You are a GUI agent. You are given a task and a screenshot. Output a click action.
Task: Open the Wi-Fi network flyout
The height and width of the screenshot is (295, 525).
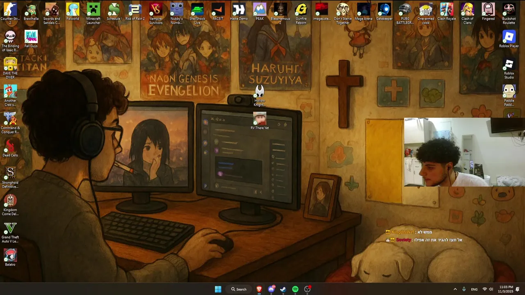click(485, 289)
